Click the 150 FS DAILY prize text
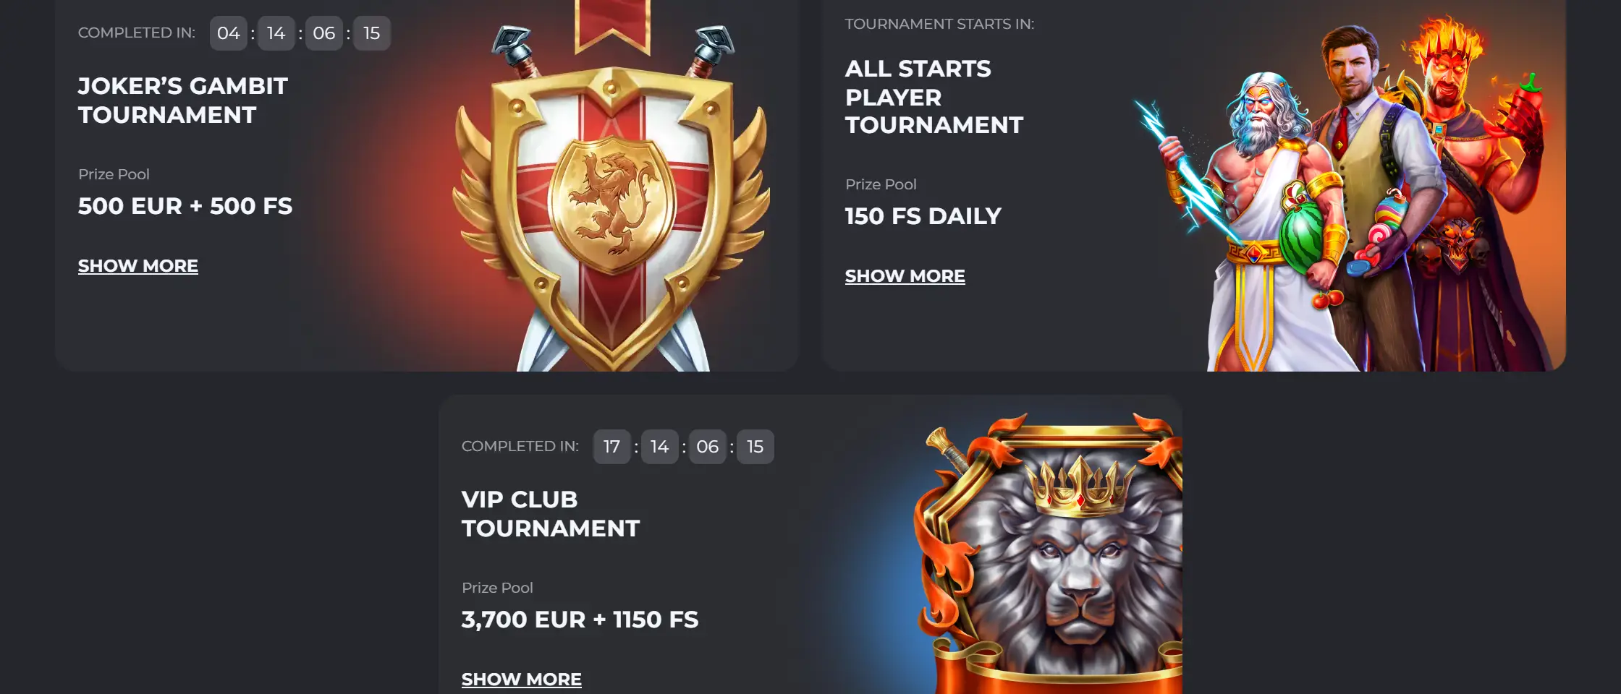 pos(923,216)
